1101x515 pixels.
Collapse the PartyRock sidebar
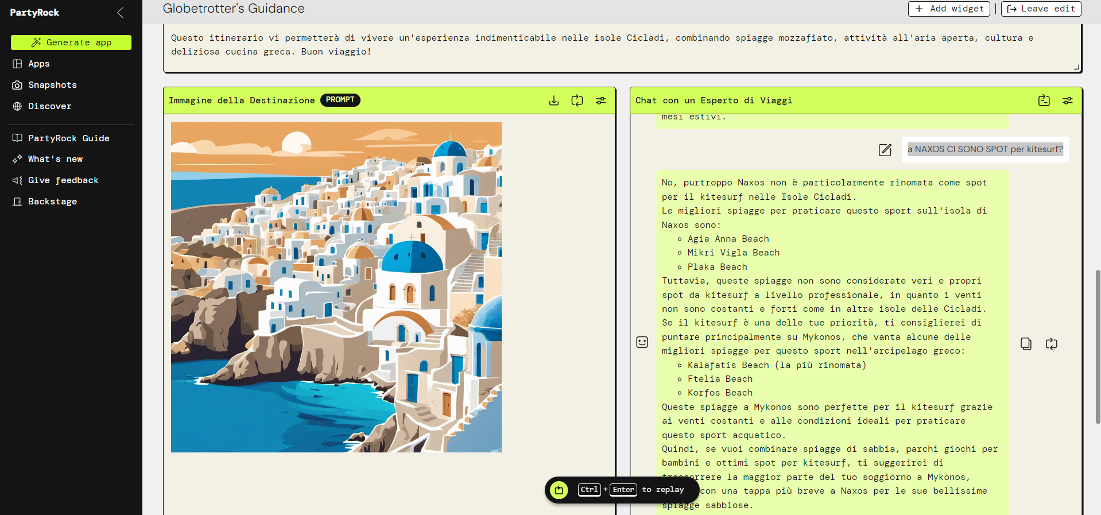pos(120,13)
